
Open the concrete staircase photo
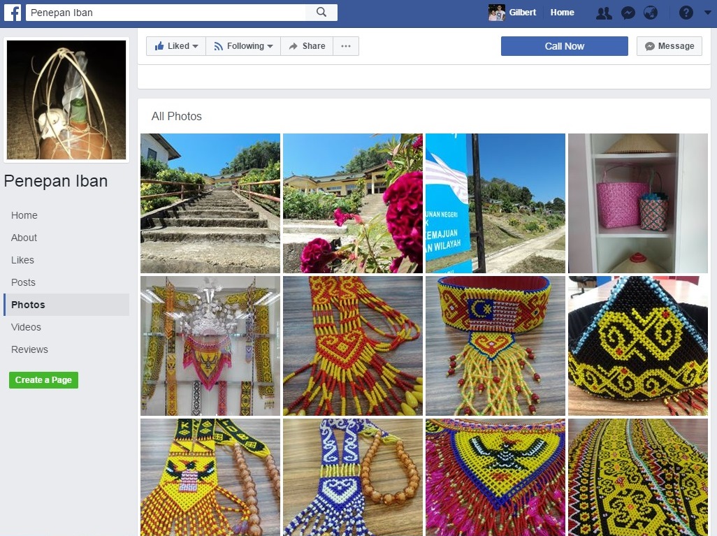[x=210, y=203]
